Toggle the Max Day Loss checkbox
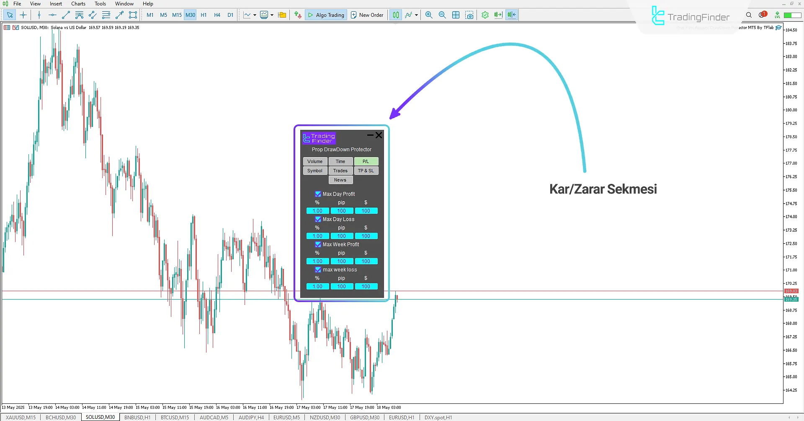The width and height of the screenshot is (804, 421). (x=318, y=219)
